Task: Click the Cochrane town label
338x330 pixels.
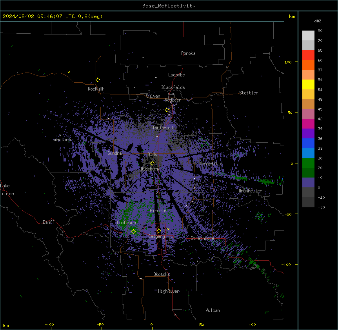Action: (x=126, y=223)
